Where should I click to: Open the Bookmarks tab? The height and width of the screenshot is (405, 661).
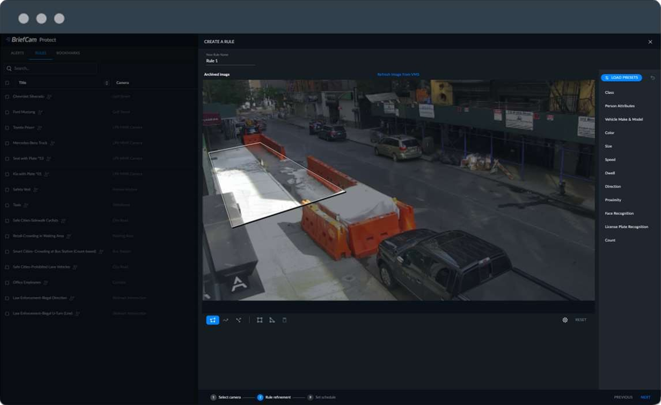click(x=68, y=53)
